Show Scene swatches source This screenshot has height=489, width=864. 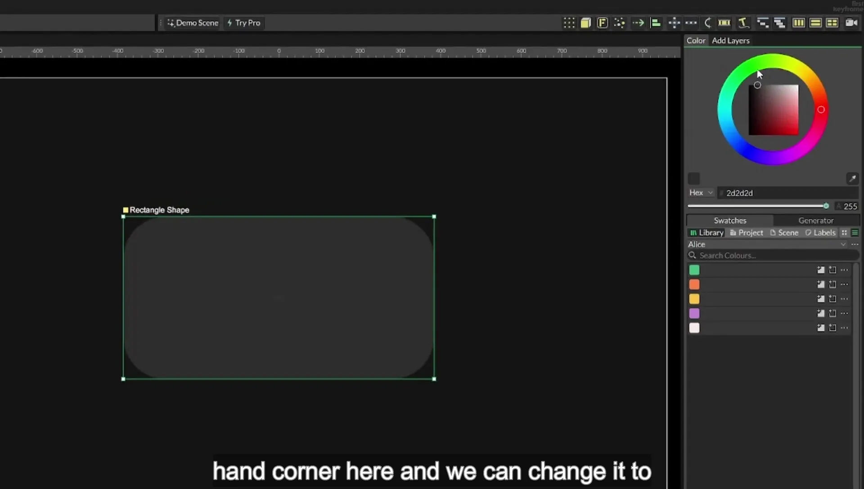[x=784, y=232]
